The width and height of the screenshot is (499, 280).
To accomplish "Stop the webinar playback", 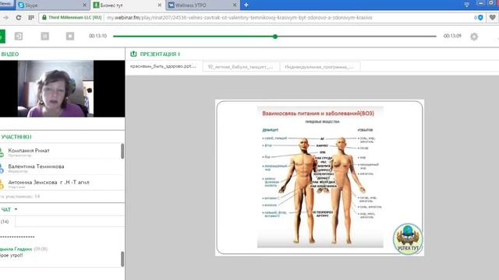I will click(70, 37).
